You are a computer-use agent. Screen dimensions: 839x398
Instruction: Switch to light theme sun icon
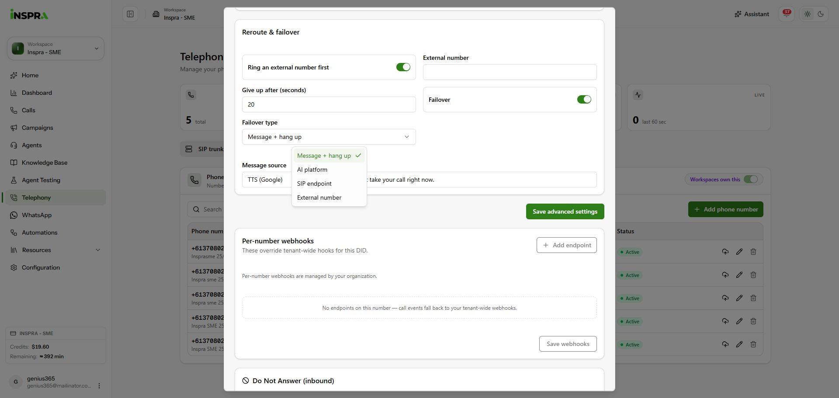coord(808,14)
